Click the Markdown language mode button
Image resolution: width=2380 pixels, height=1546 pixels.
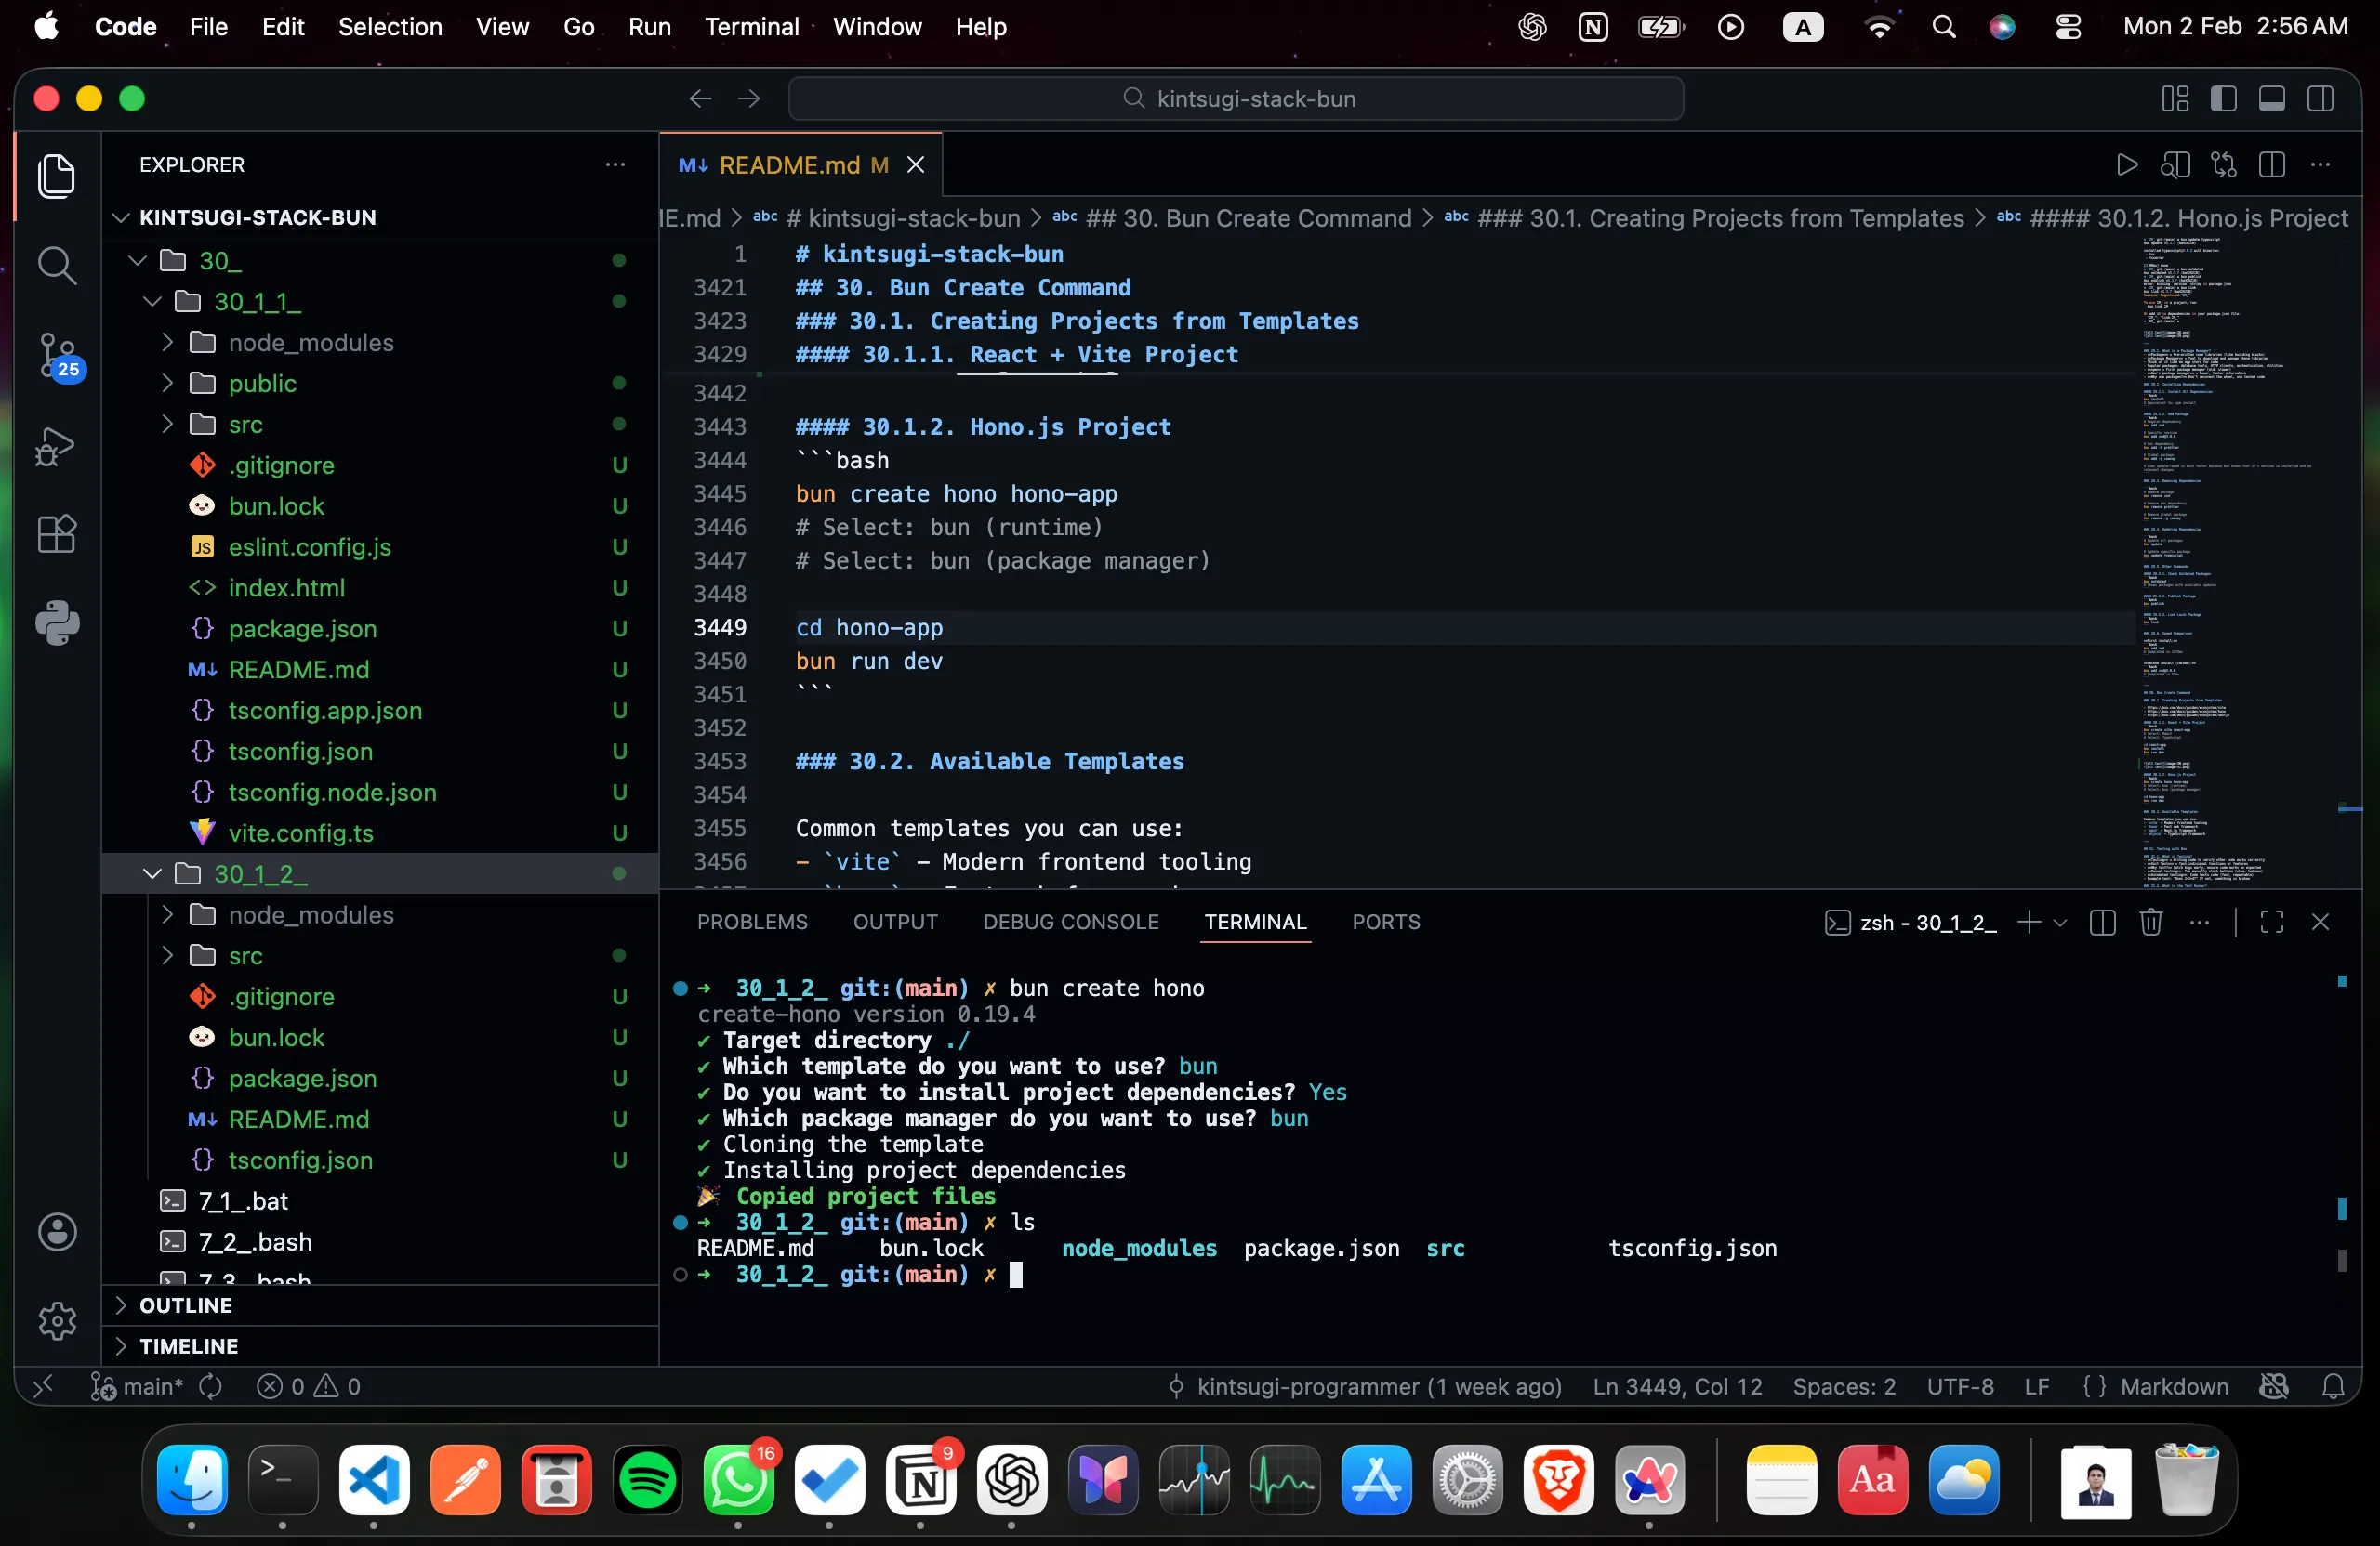click(x=2173, y=1386)
